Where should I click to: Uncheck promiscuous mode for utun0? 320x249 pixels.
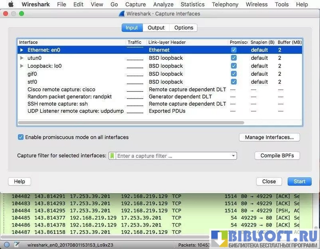233,58
